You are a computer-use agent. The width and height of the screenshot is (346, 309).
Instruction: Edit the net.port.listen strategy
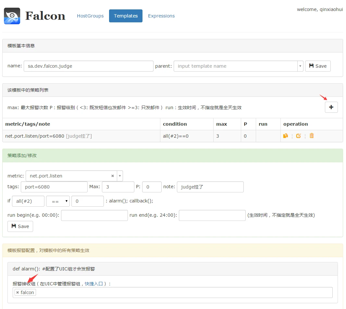pyautogui.click(x=299, y=136)
